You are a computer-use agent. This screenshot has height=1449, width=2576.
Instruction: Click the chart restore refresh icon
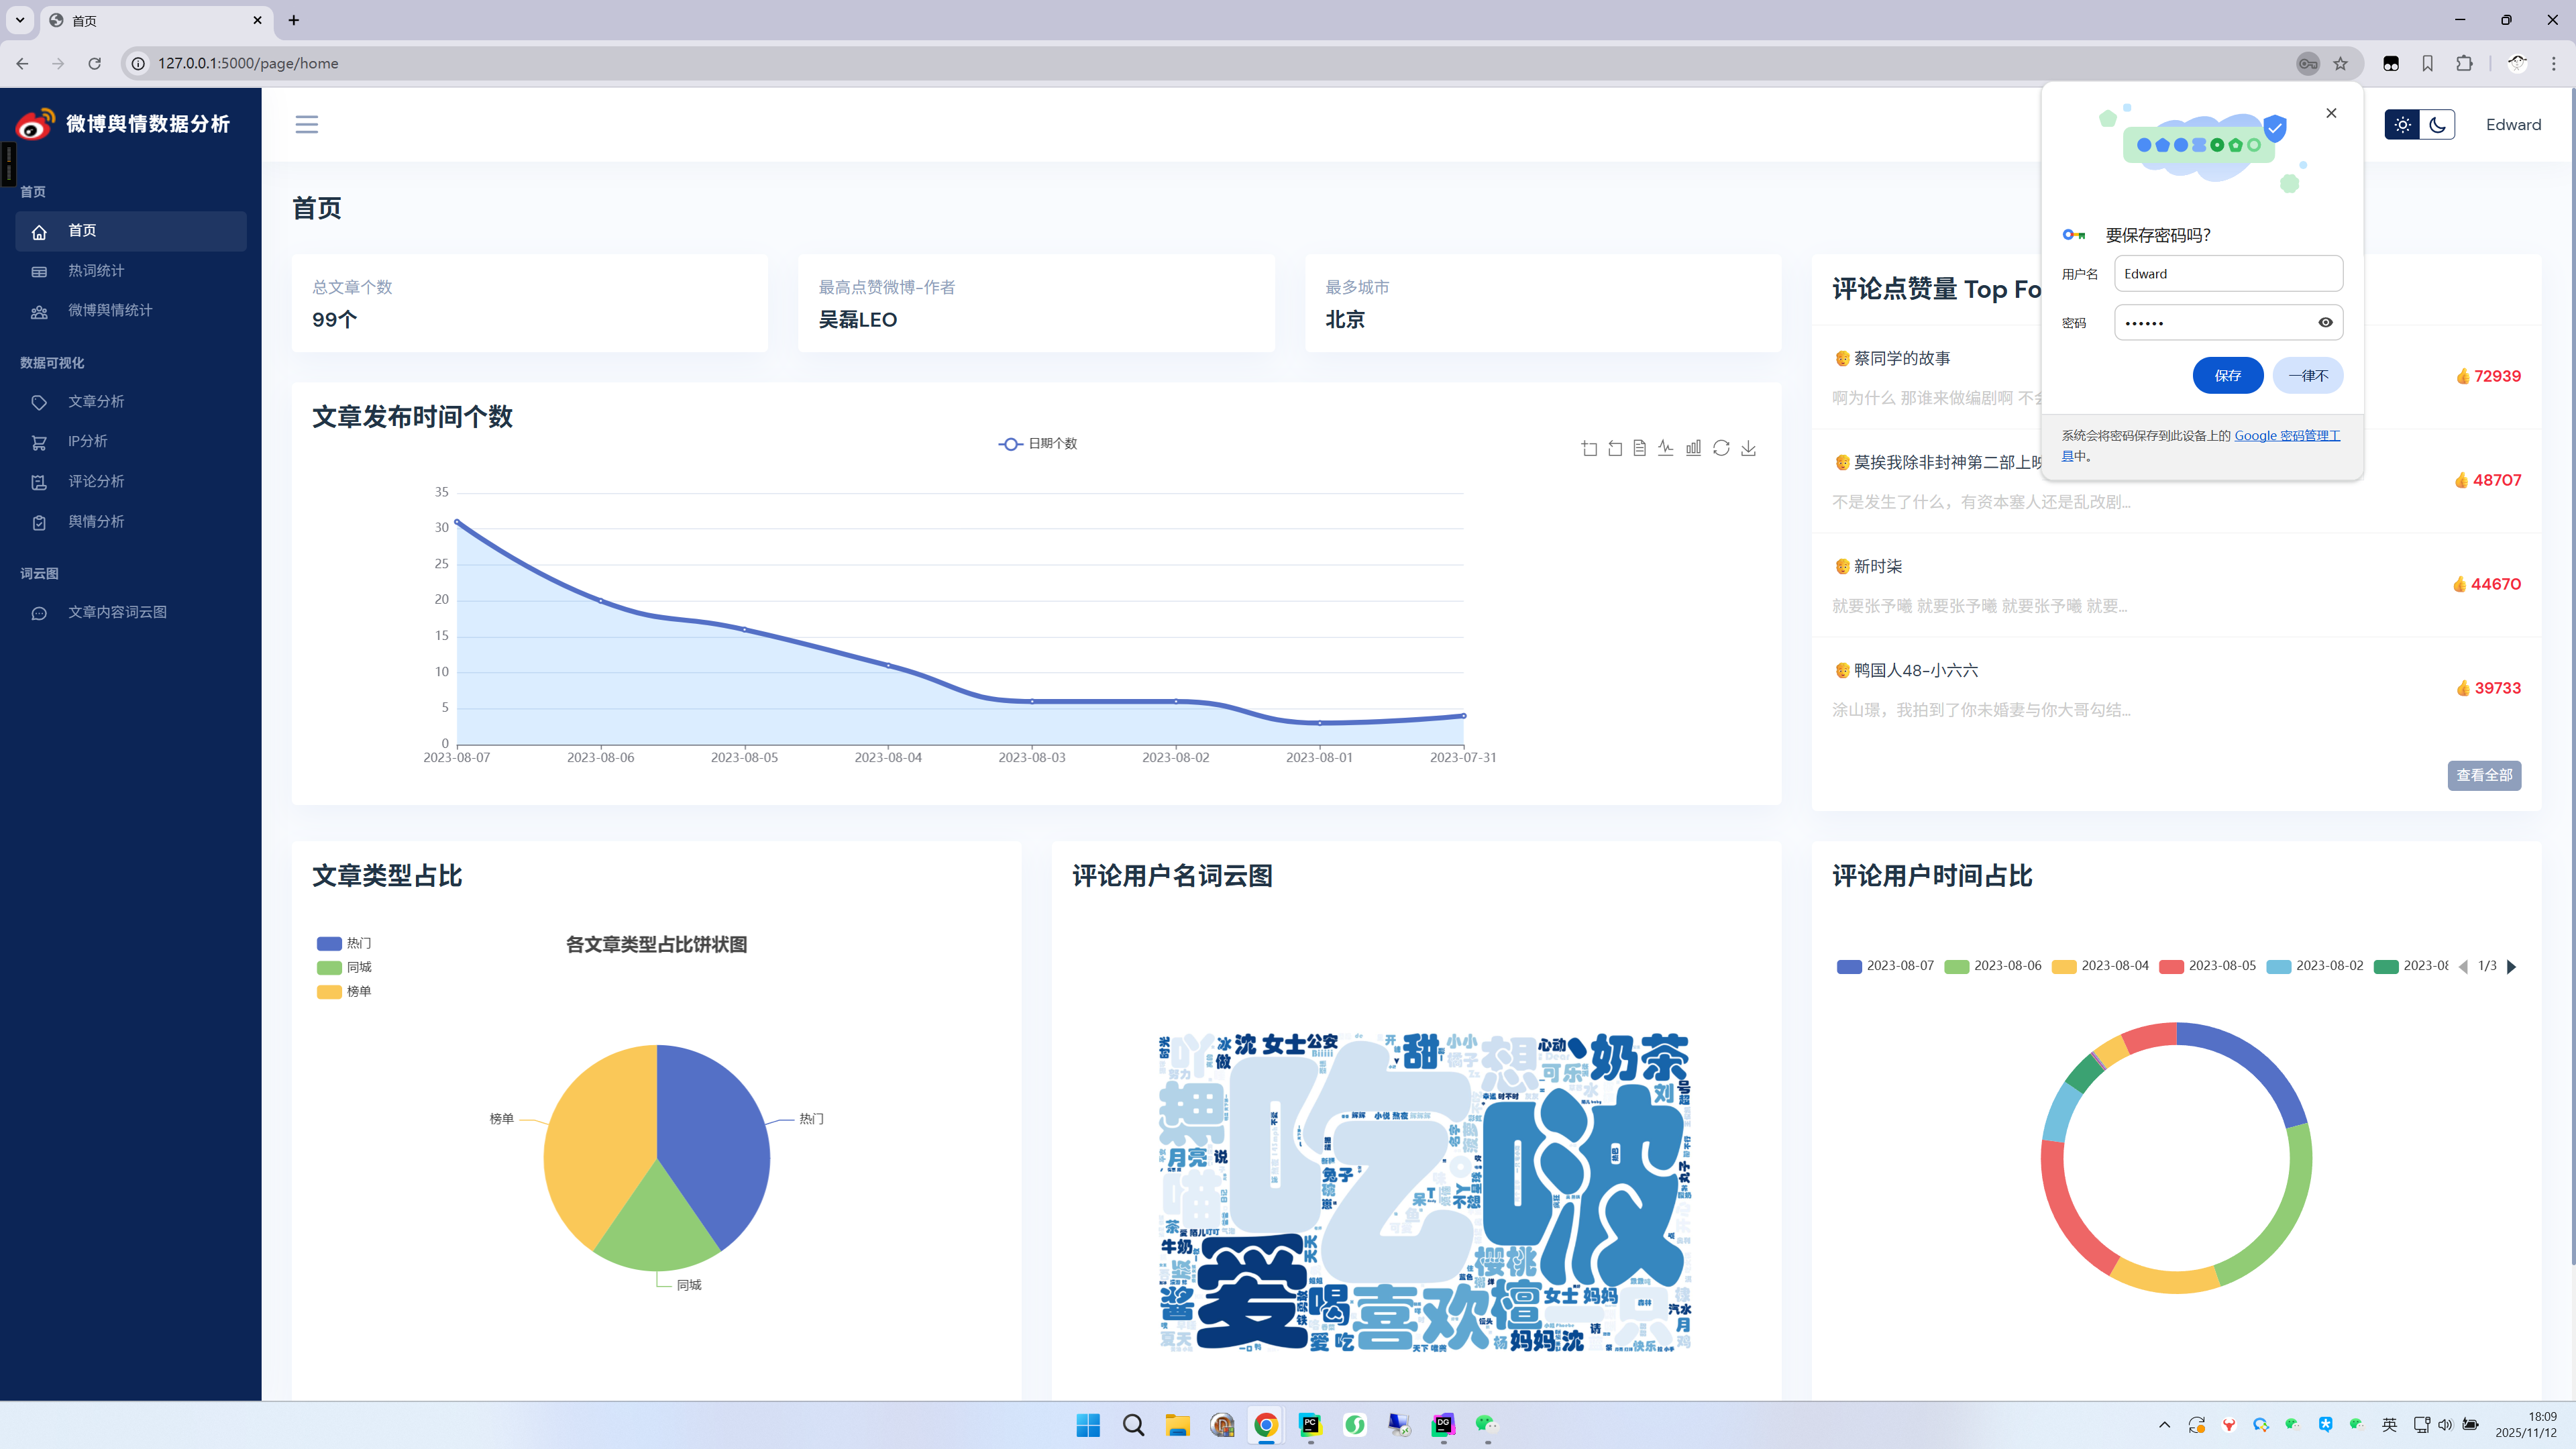click(1721, 448)
